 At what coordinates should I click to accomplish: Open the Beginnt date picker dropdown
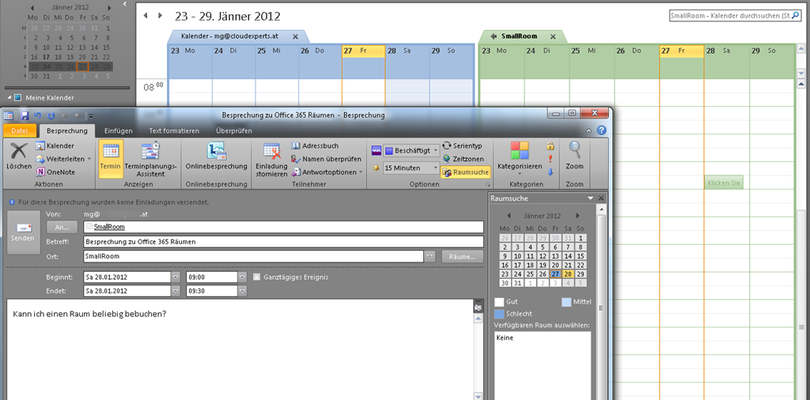(176, 277)
